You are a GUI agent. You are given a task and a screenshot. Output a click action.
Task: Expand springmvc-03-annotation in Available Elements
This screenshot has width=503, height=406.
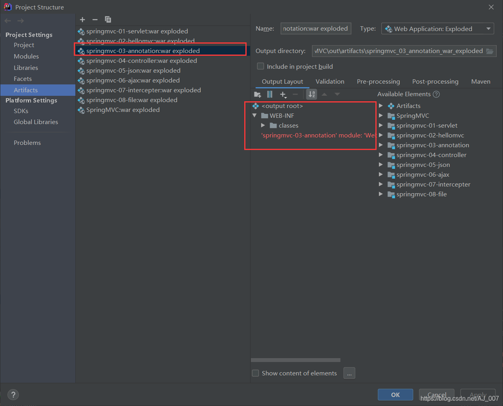(380, 145)
